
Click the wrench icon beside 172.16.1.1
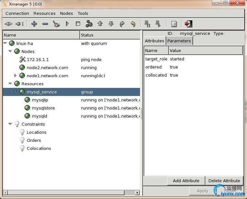23,59
